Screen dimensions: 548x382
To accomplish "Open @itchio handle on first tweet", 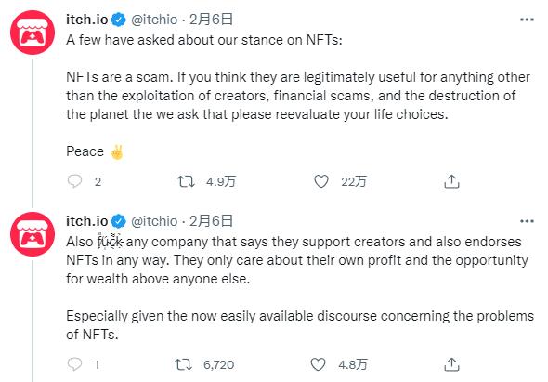I will [x=154, y=20].
